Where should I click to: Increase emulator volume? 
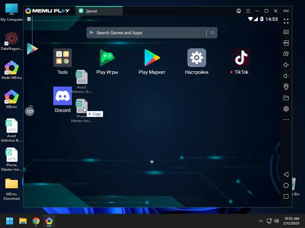[x=286, y=65]
